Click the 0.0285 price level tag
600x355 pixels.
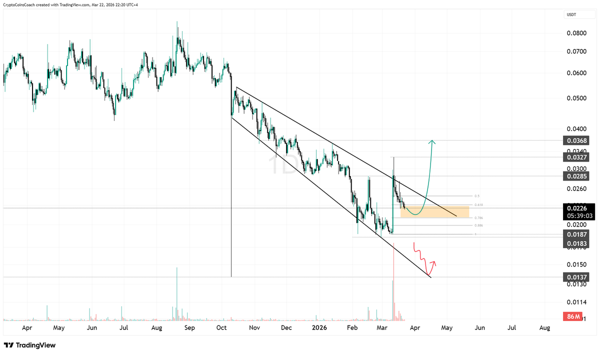tap(576, 176)
